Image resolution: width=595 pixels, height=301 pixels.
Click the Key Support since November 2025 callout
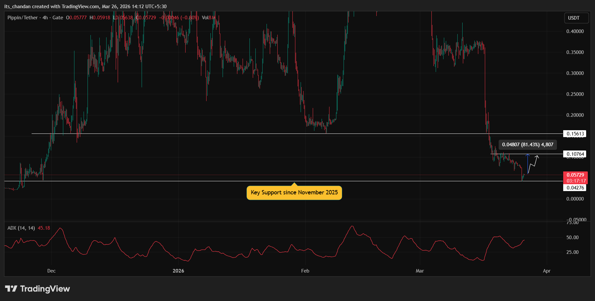pos(294,192)
